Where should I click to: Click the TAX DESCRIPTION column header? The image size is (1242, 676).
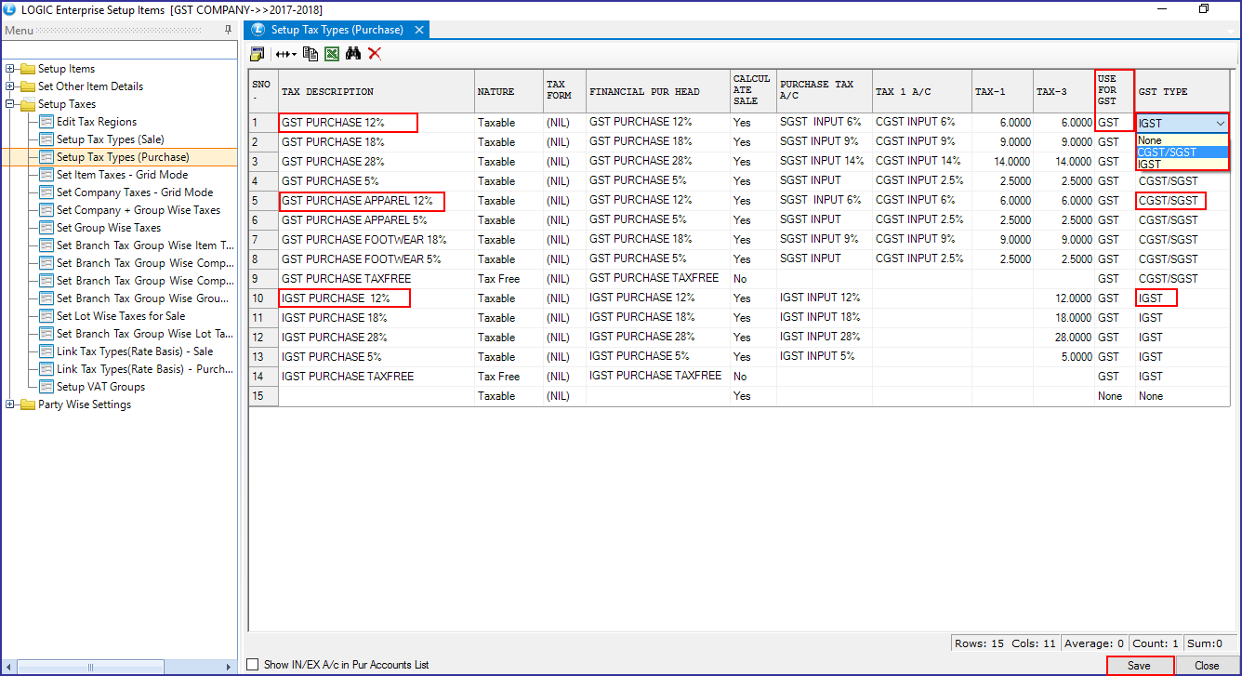click(377, 91)
